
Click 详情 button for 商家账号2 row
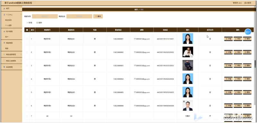coord(228,52)
